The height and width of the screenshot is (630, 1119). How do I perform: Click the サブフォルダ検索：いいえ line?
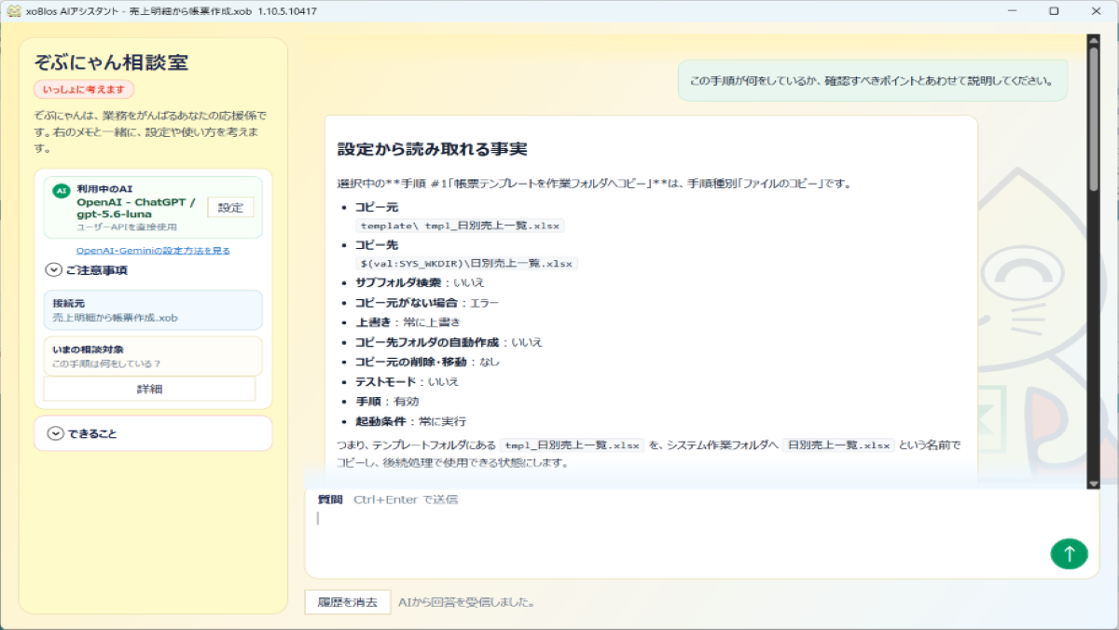420,282
